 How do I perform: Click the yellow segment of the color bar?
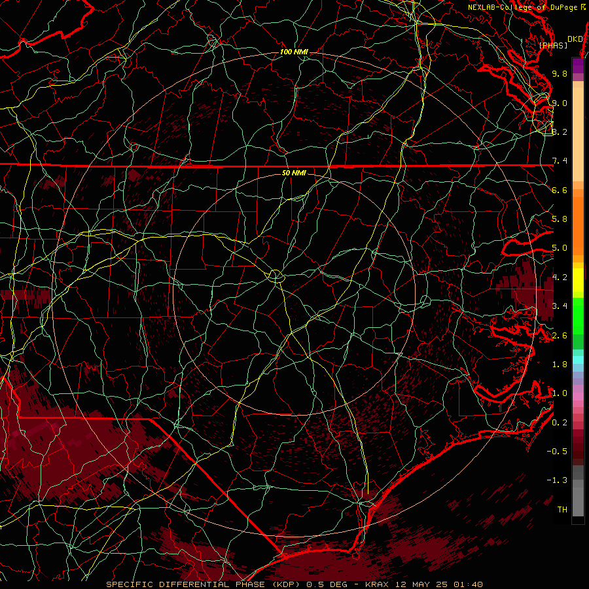tap(578, 280)
